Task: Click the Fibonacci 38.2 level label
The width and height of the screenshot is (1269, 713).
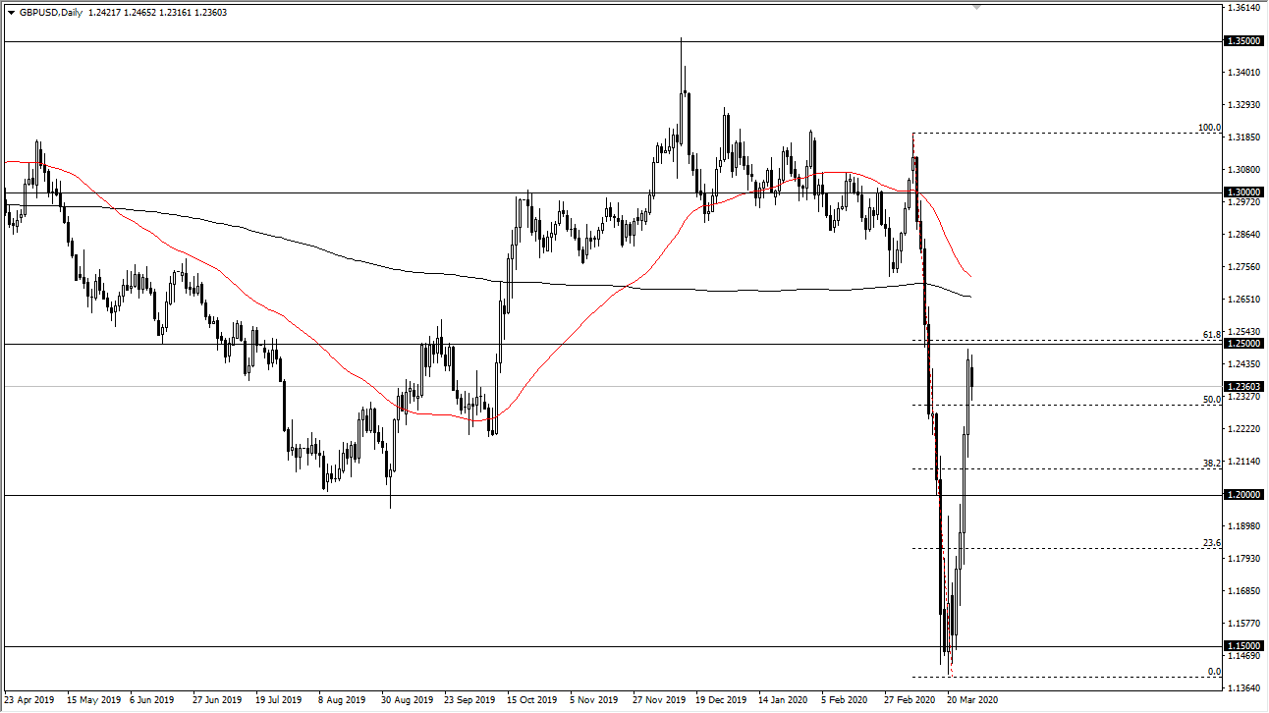Action: [x=1211, y=464]
